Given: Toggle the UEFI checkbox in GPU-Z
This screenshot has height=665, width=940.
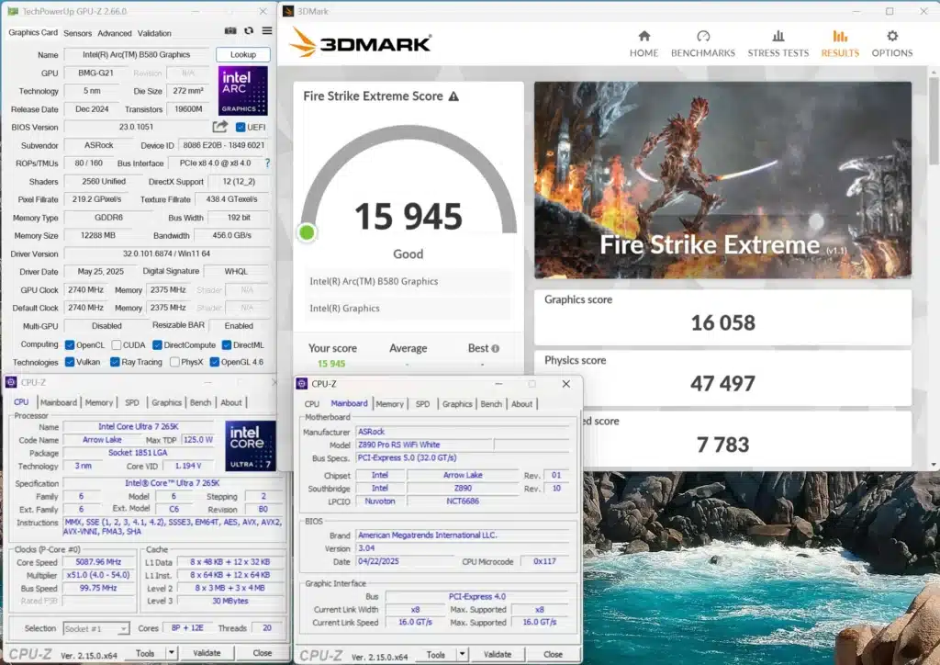Looking at the screenshot, I should (241, 127).
